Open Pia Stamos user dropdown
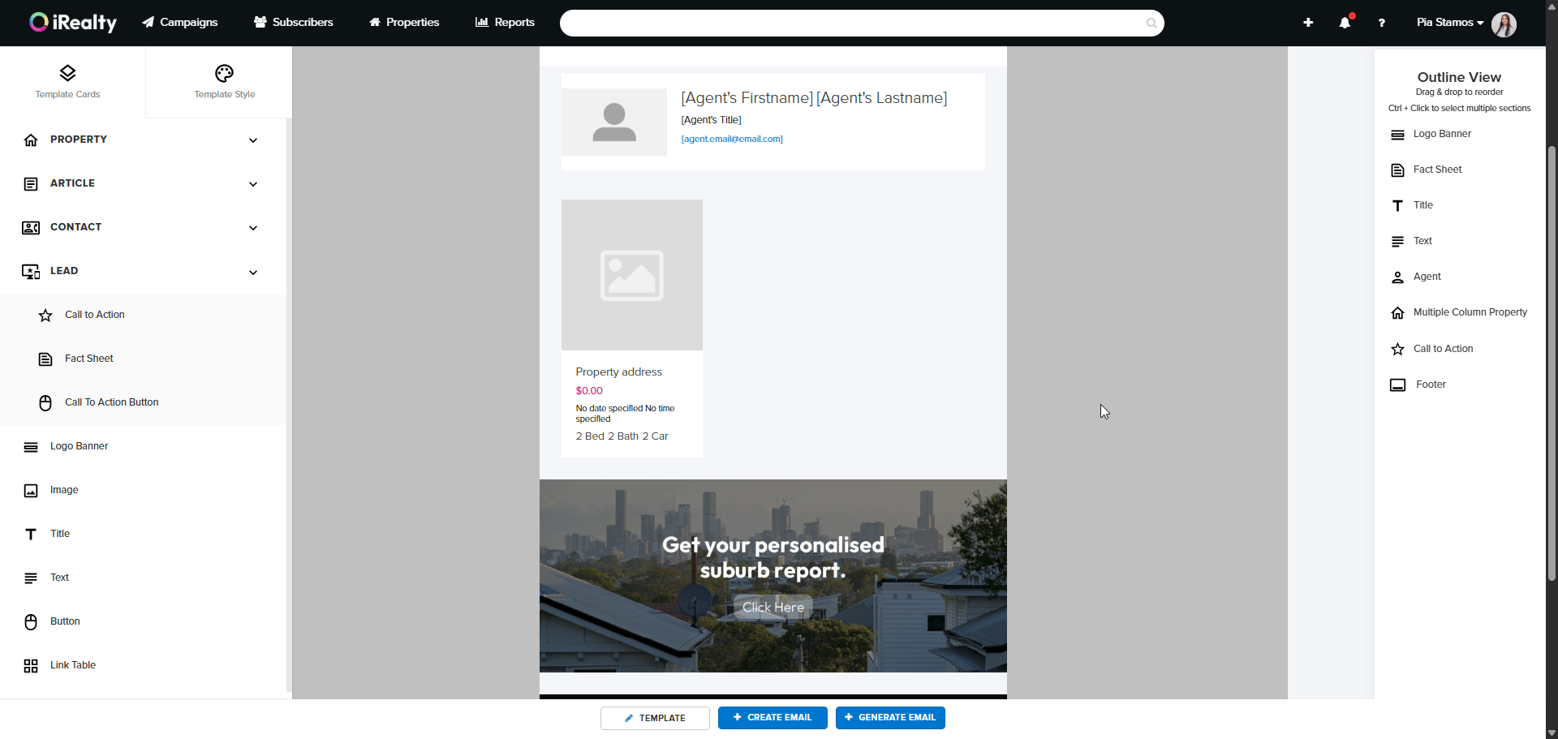 [1449, 23]
